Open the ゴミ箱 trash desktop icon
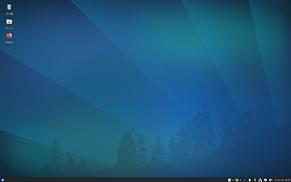 (9, 7)
